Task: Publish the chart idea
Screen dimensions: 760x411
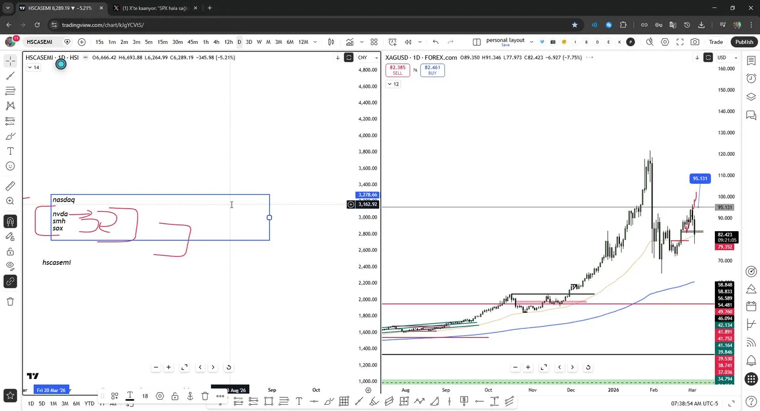Action: pyautogui.click(x=744, y=42)
